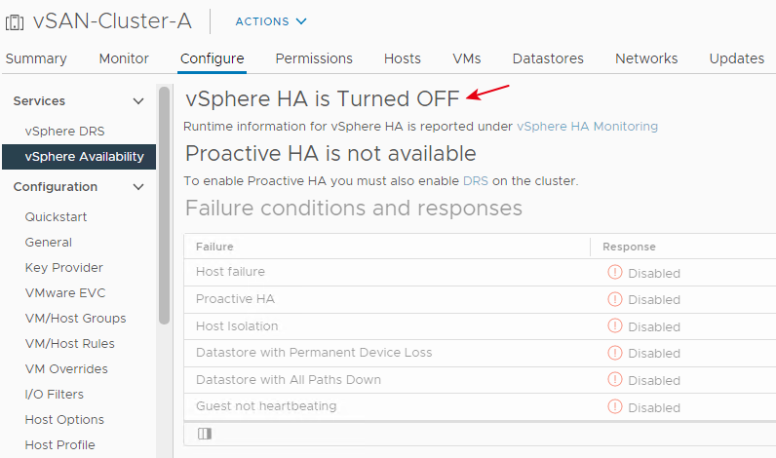Click All Paths Down disabled warning icon
Image resolution: width=776 pixels, height=458 pixels.
point(615,380)
